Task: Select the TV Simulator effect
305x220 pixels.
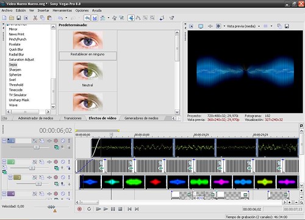Action: 18,95
